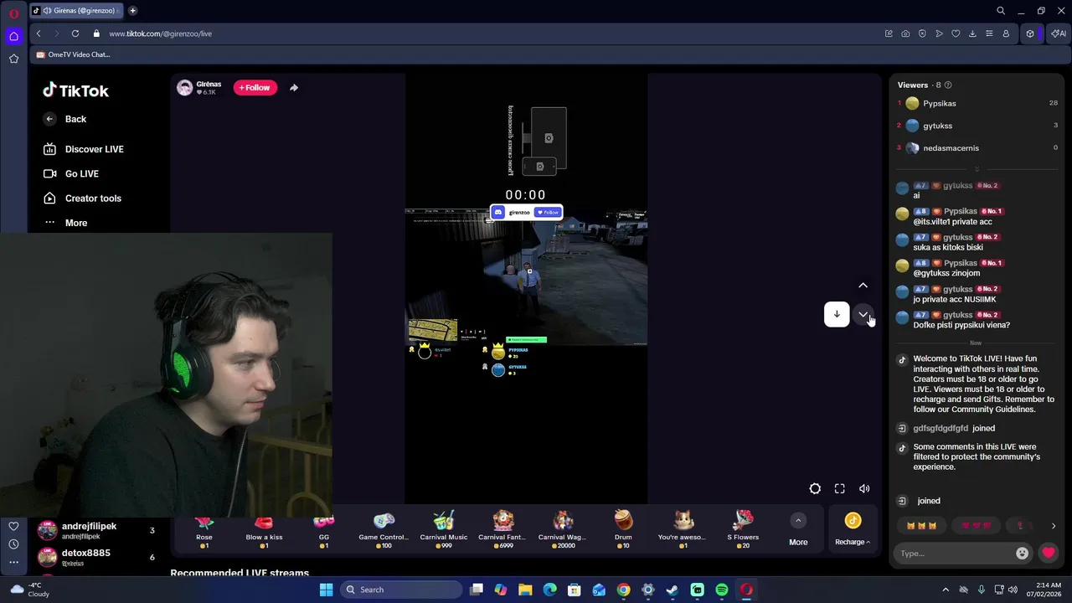
Task: Go to the previous live with up chevron
Action: point(863,286)
